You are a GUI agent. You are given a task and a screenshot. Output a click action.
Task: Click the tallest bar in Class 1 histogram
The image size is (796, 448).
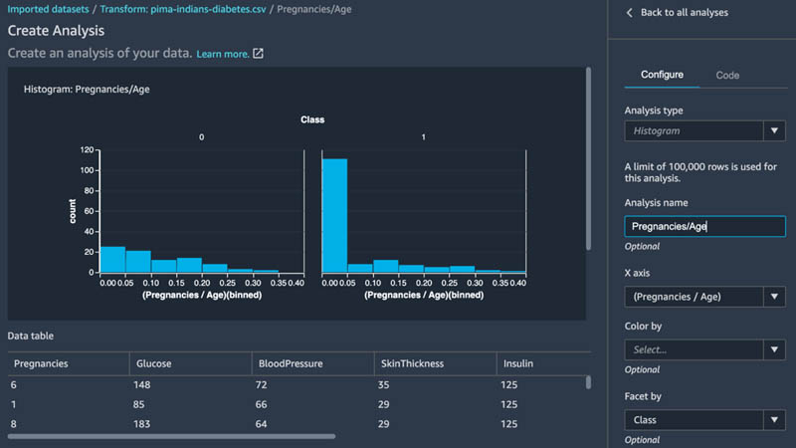point(335,216)
